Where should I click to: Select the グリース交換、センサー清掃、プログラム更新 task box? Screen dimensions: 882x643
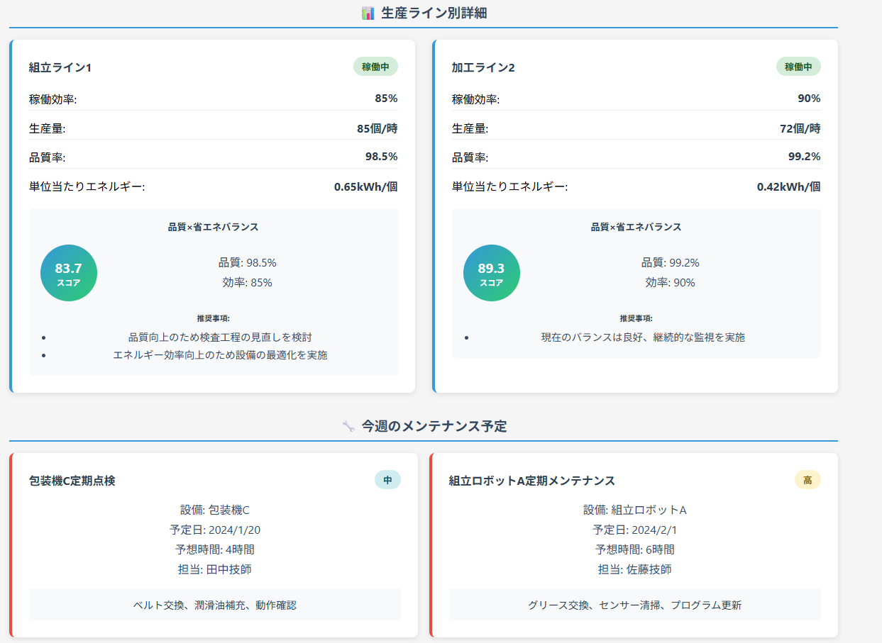[x=634, y=605]
